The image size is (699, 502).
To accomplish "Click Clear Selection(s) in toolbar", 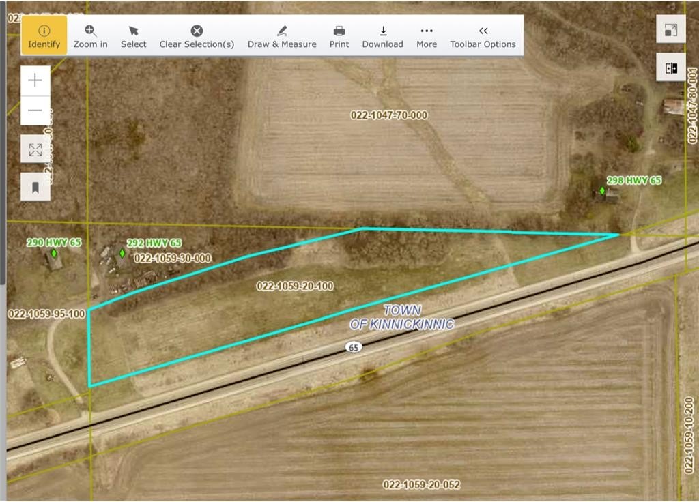I will coord(197,36).
